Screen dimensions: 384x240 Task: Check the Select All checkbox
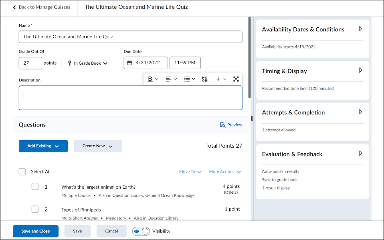tap(22, 172)
